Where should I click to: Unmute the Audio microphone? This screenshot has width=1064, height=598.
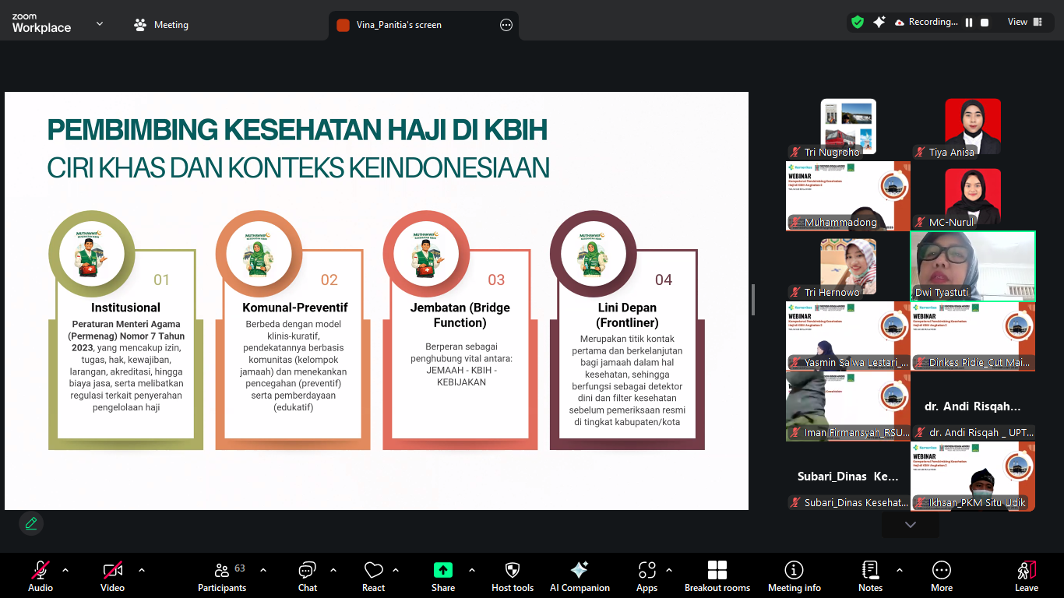point(41,577)
